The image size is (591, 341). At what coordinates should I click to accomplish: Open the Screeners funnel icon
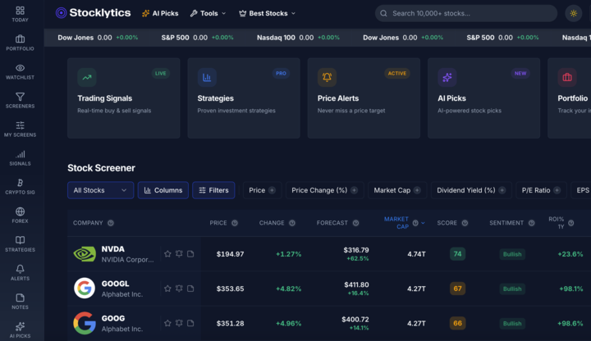point(20,100)
